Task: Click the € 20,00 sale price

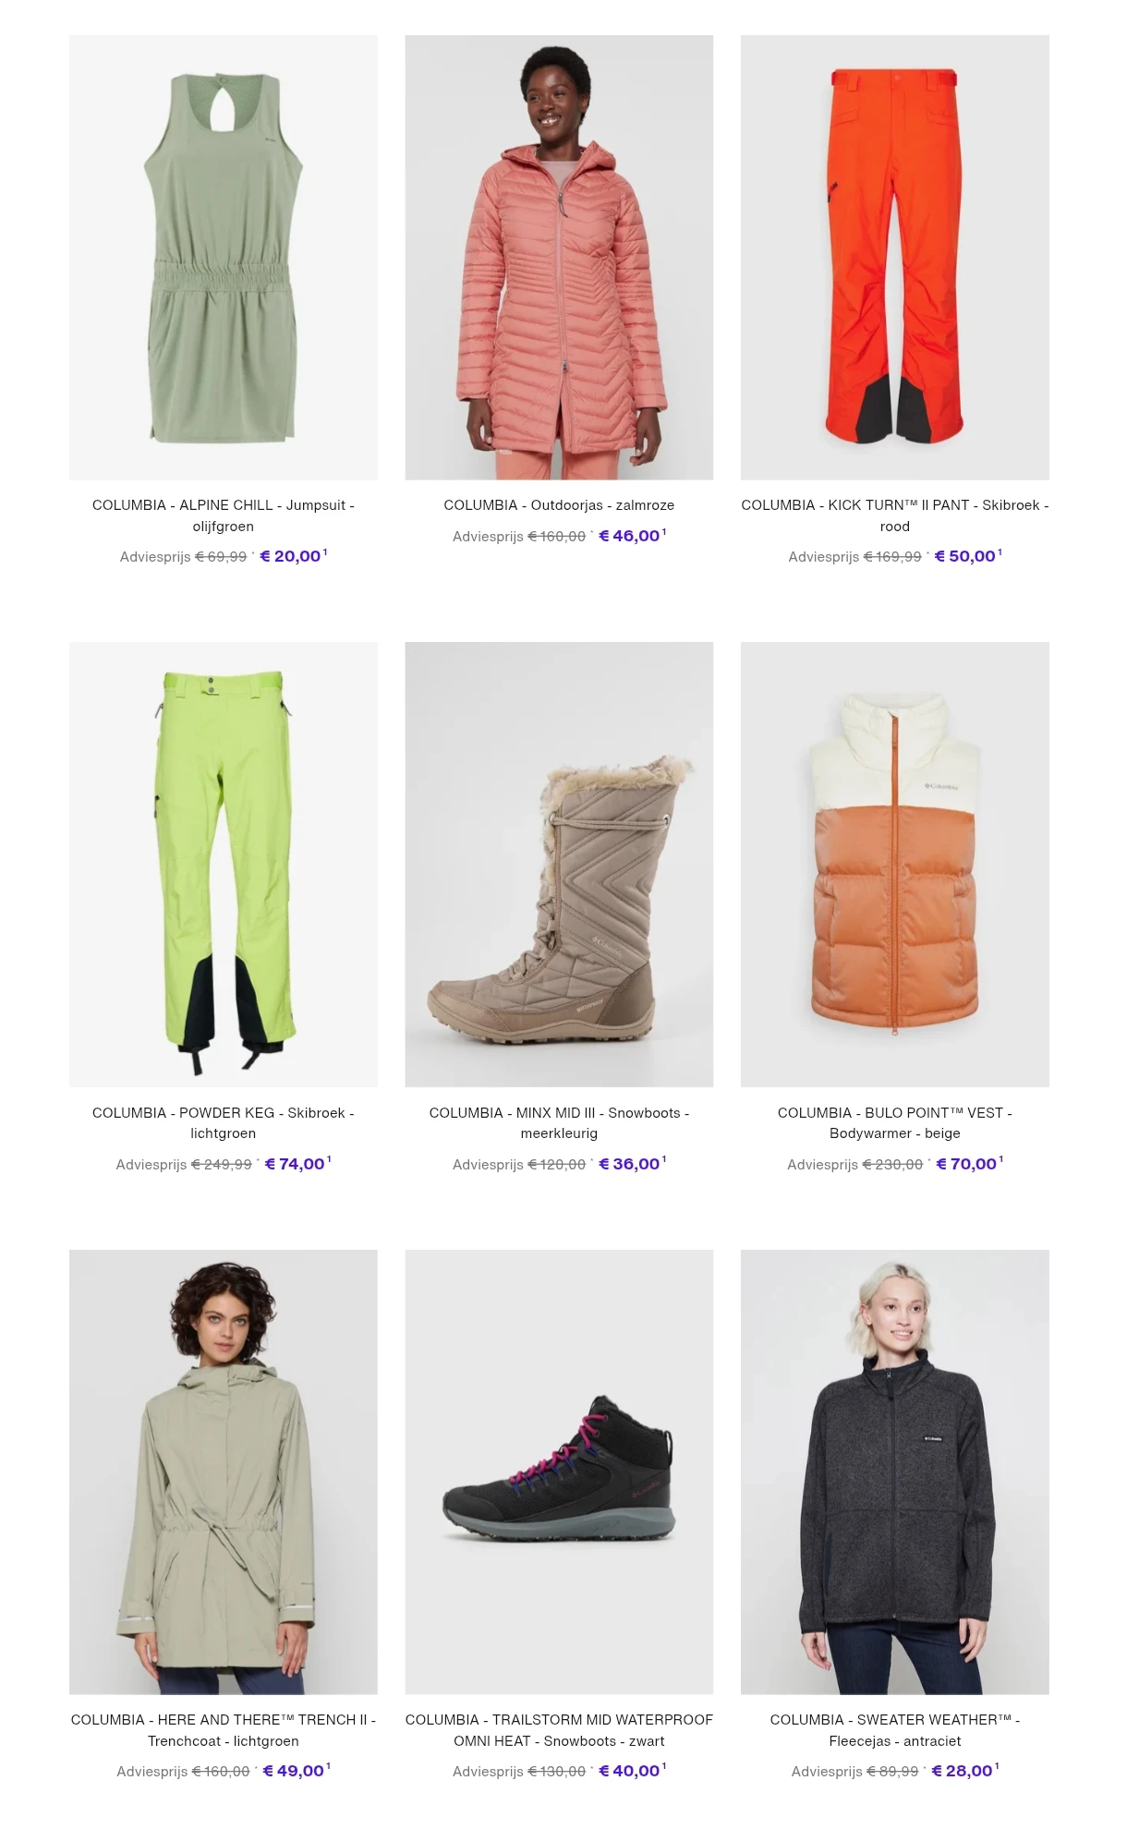Action: tap(291, 556)
